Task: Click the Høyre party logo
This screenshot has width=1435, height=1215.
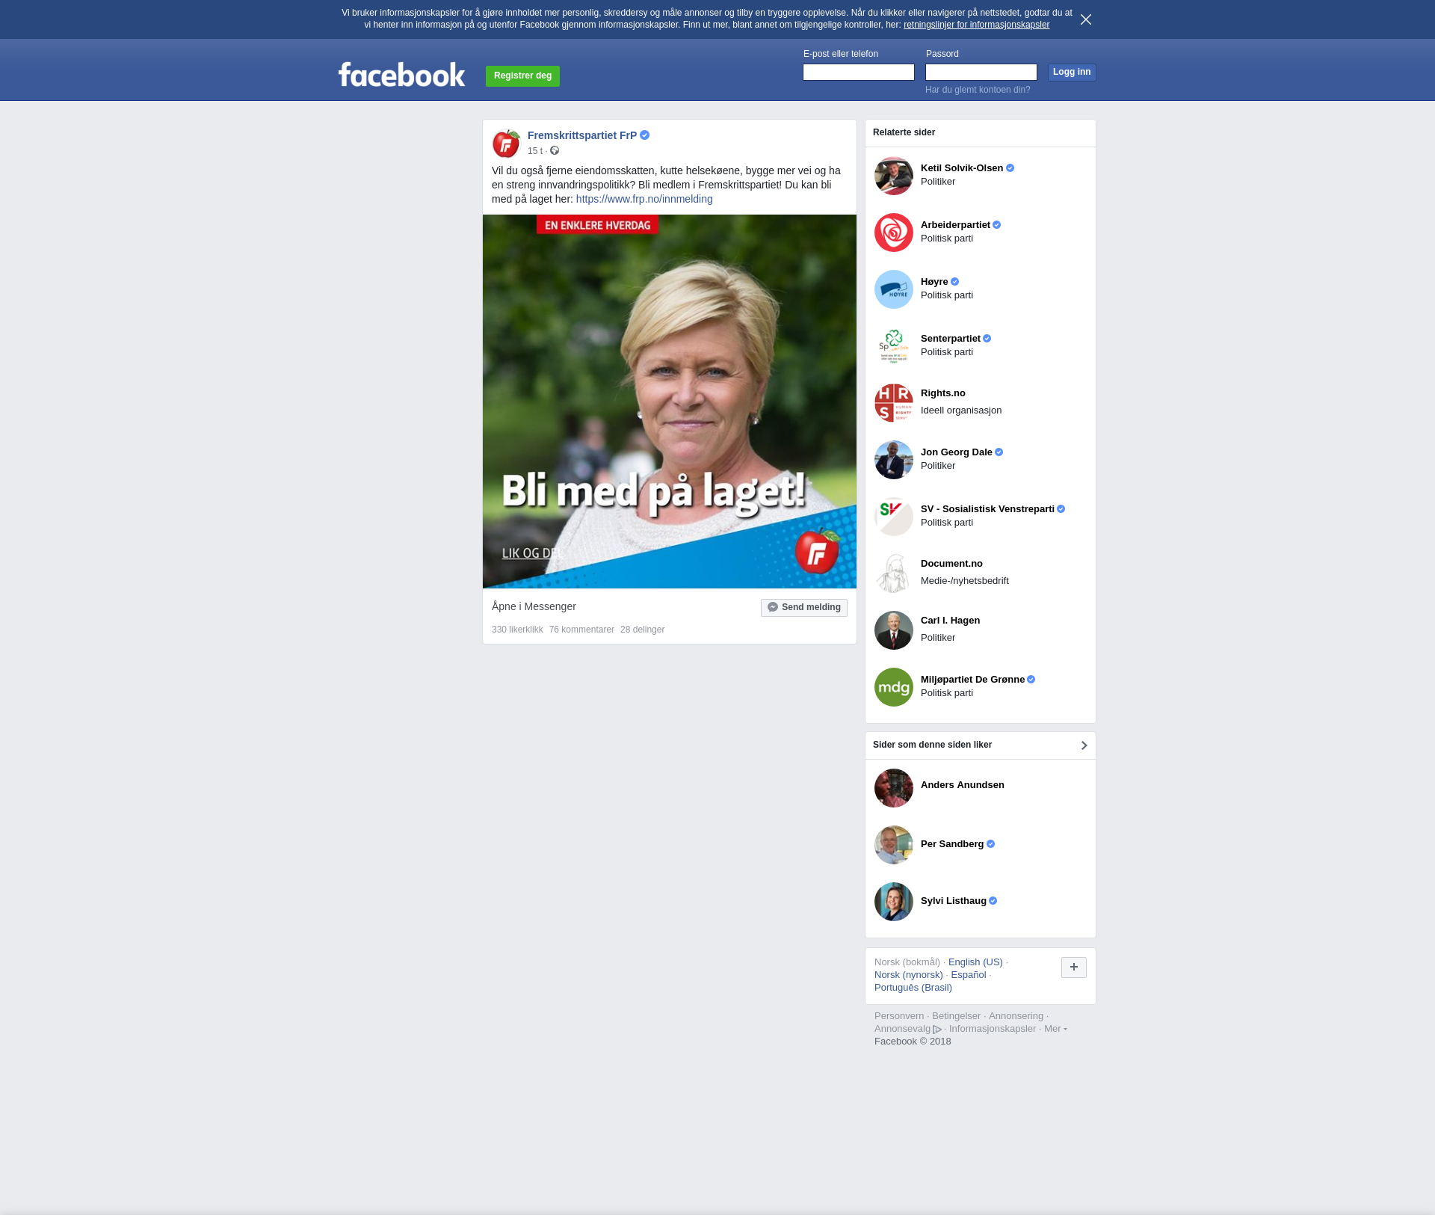Action: point(894,289)
